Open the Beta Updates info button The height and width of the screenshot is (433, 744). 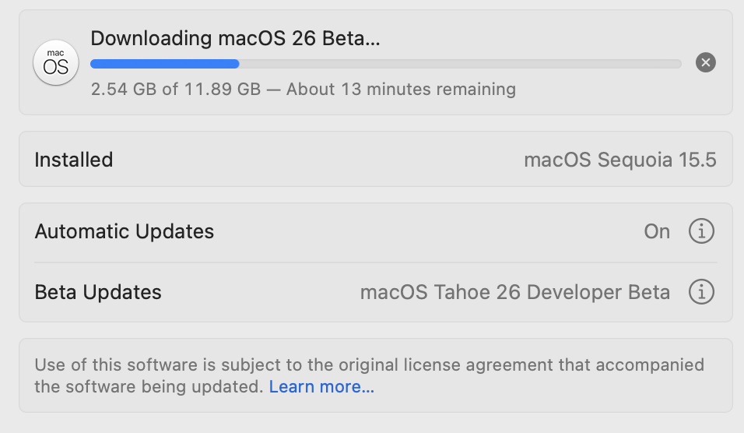point(701,292)
